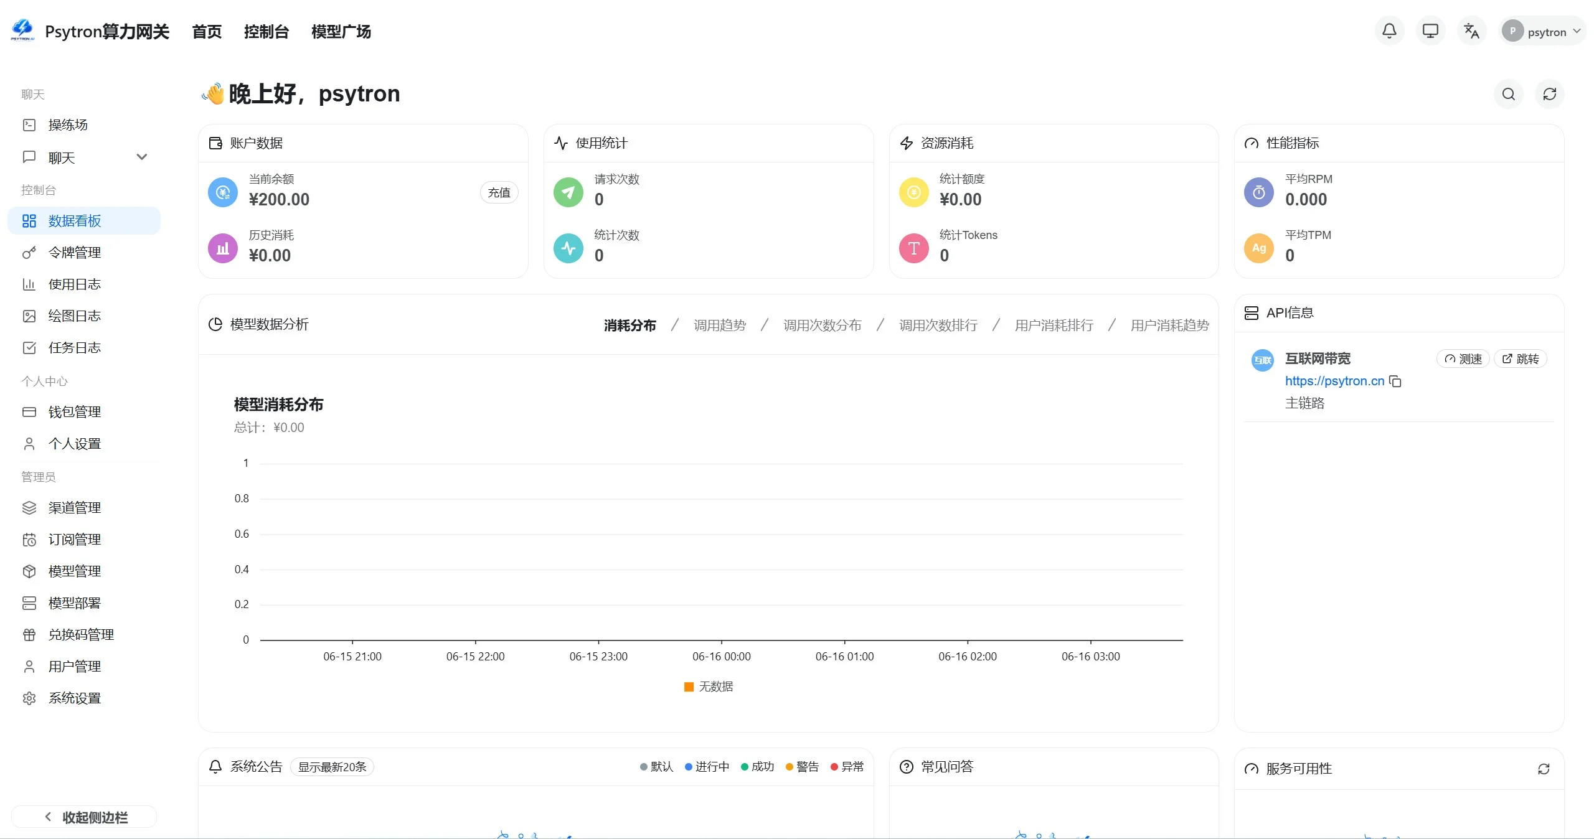
Task: Open 使用日志 in the sidebar
Action: 84,284
